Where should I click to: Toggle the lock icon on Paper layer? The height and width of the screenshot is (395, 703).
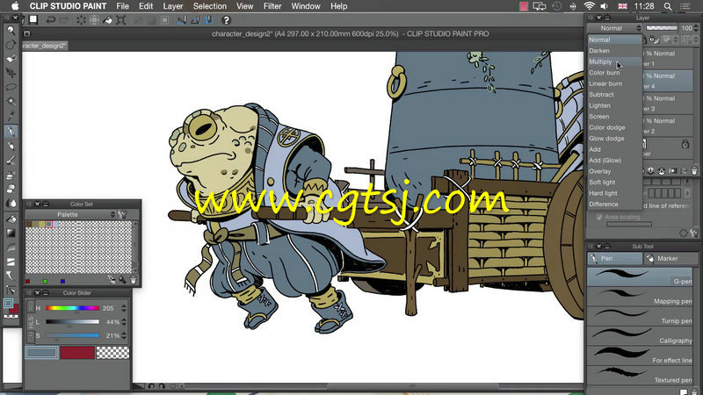tap(685, 144)
